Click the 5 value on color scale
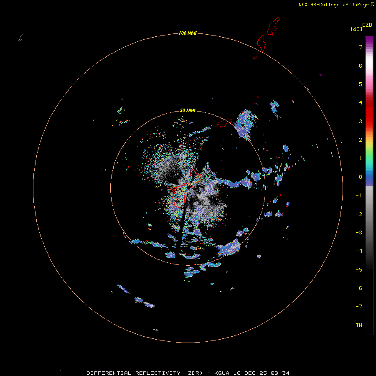Image resolution: width=376 pixels, height=376 pixels. pos(361,84)
